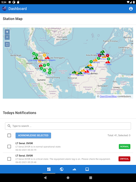Click the Total: 41, Selected: 0 text
The height and width of the screenshot is (182, 136).
click(x=119, y=135)
